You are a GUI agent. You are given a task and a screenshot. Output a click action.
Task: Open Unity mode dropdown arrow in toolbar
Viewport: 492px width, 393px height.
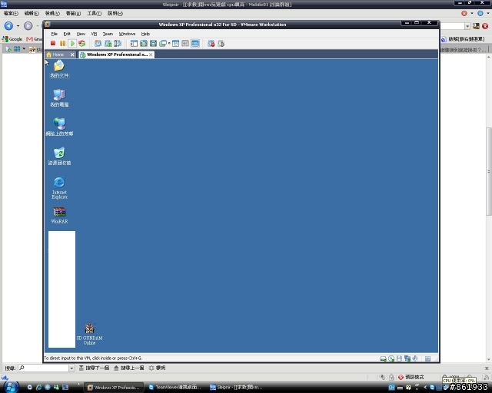point(169,44)
